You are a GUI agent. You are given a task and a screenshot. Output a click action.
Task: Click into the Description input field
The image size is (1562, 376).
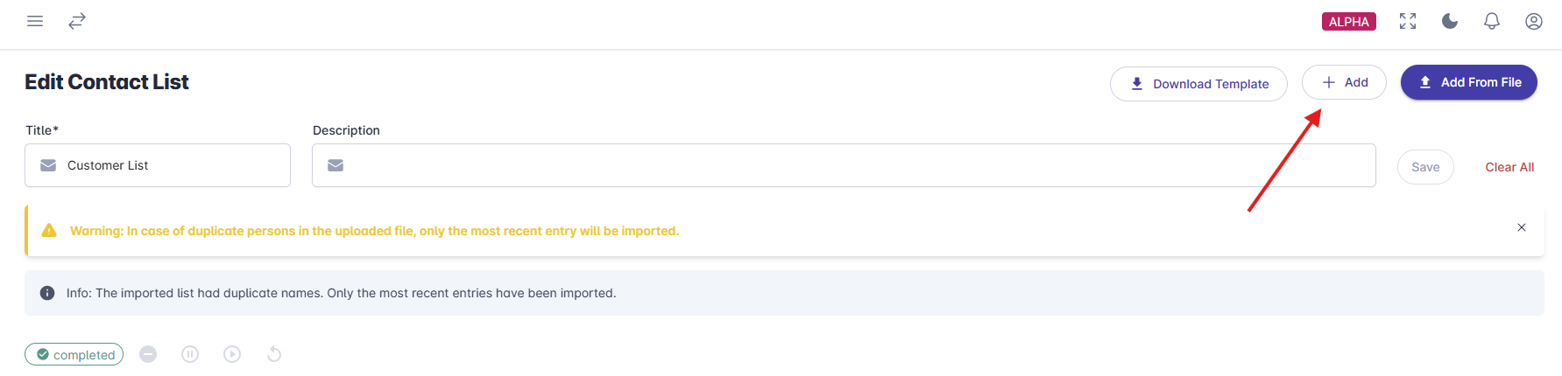844,165
